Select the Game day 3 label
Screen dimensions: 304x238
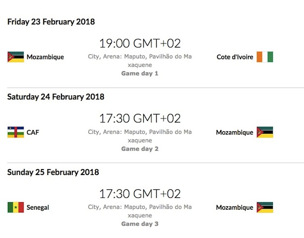tap(140, 224)
